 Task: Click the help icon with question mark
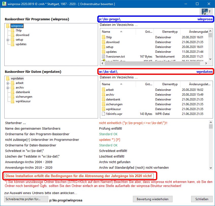coord(206,12)
